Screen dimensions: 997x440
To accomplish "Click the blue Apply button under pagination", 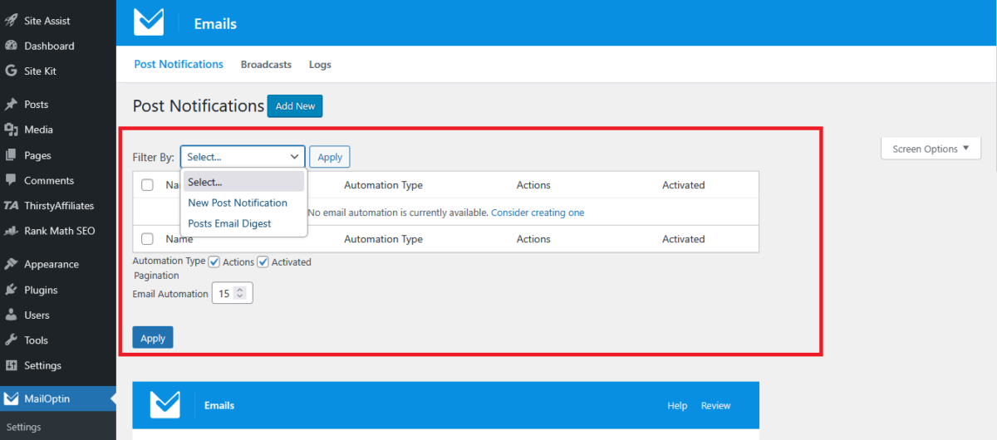I will [153, 338].
